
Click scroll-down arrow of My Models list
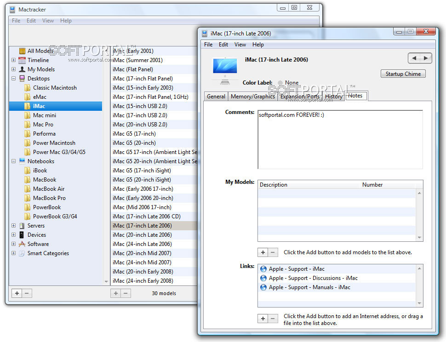419,238
